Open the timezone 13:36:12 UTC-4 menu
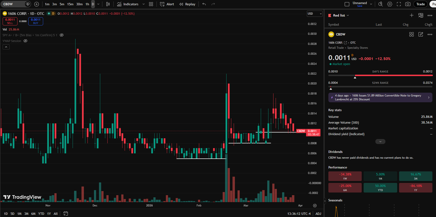This screenshot has width=436, height=217. pos(299,214)
